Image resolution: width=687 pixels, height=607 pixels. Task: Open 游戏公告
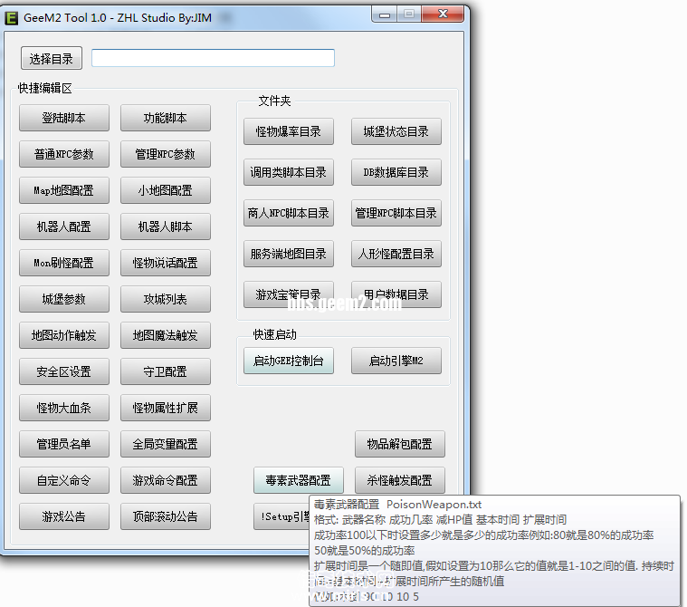(64, 516)
